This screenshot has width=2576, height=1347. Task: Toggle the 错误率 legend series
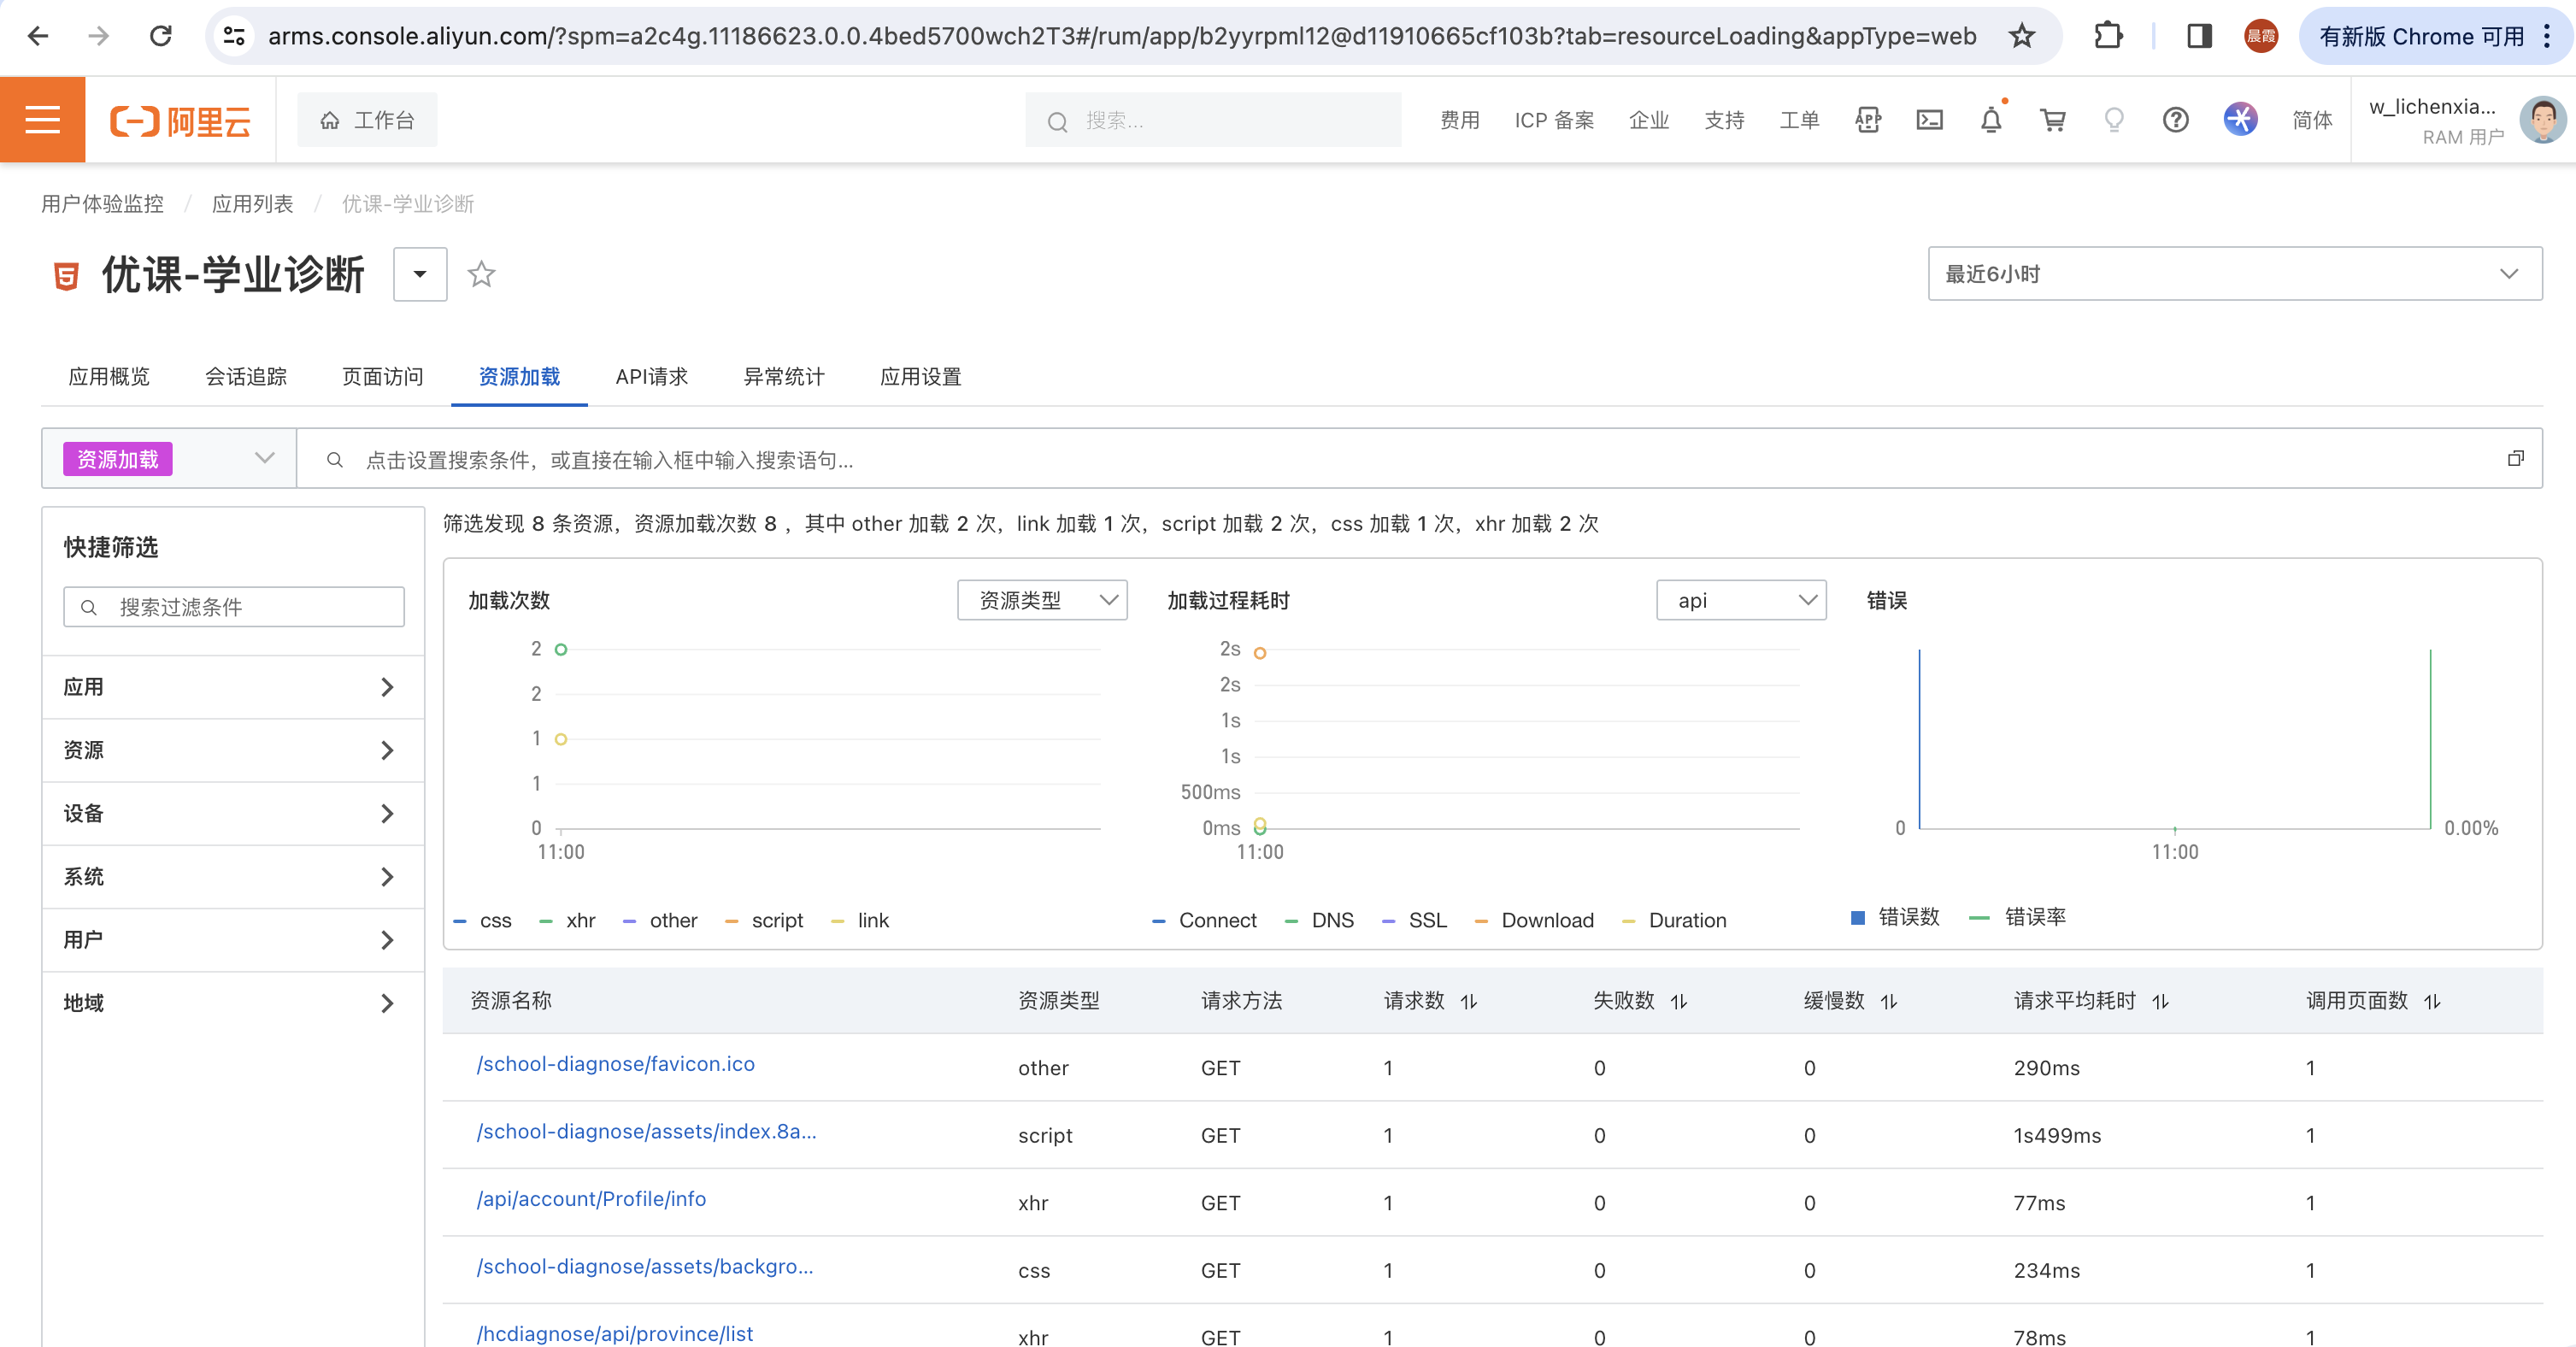tap(2034, 917)
